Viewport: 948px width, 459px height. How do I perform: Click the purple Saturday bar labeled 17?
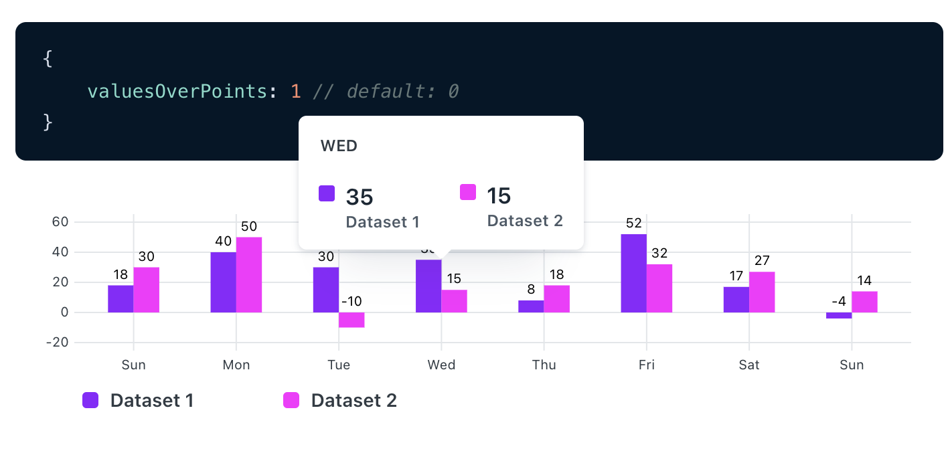point(736,300)
